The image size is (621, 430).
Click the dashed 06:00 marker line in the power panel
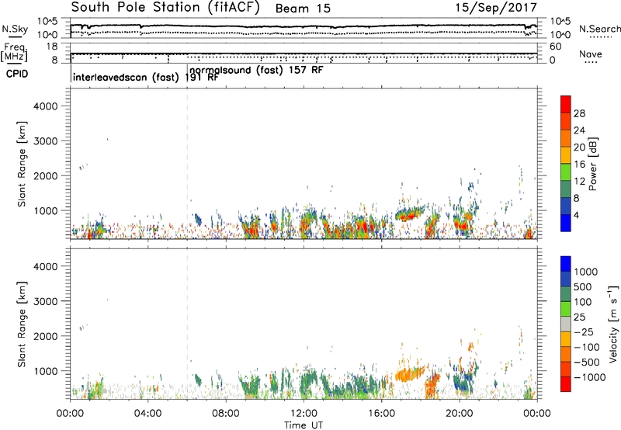[187, 162]
